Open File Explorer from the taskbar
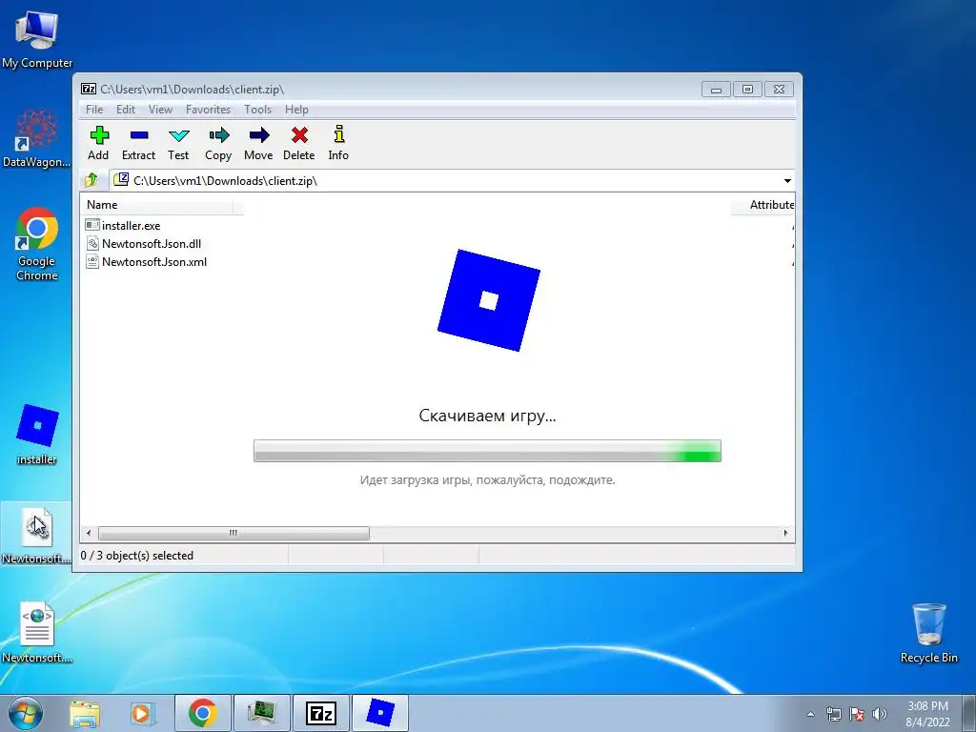 pyautogui.click(x=85, y=713)
